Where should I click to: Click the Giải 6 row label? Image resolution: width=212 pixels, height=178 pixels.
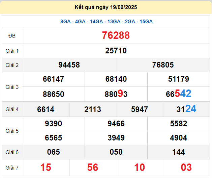click(x=12, y=152)
